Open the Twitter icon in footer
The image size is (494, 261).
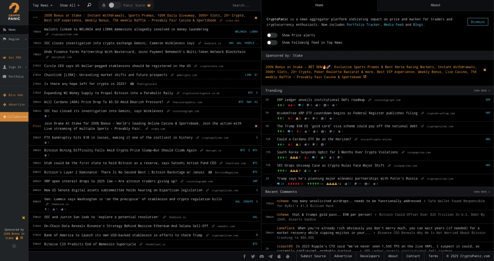(x=253, y=256)
